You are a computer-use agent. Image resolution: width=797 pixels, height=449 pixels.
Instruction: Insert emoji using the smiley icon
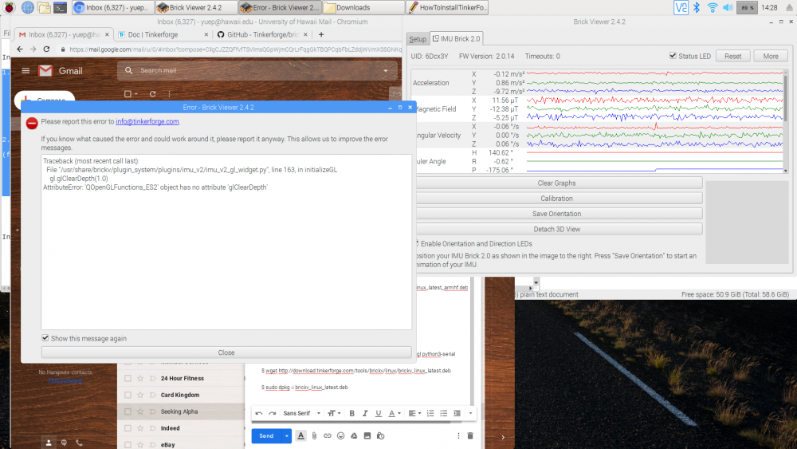340,436
